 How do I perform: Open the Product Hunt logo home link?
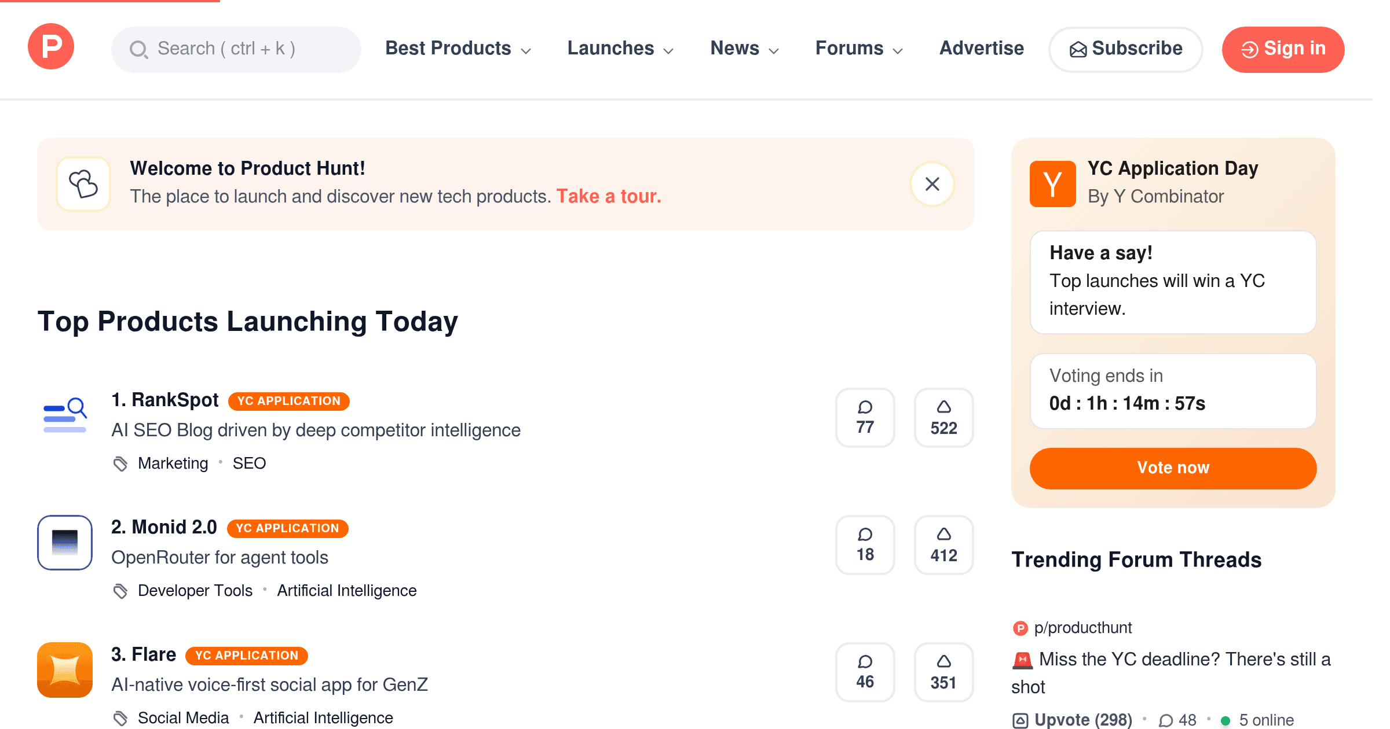click(51, 46)
